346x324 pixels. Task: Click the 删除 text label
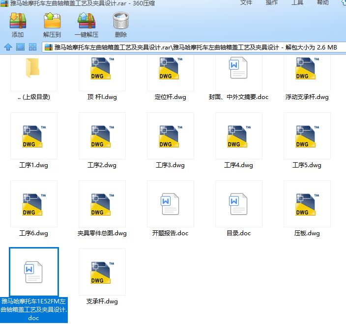121,35
